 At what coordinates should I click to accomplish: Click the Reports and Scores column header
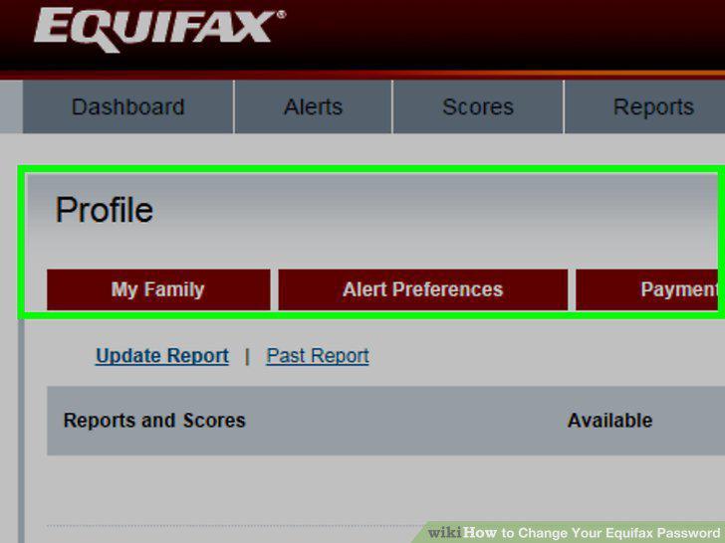pos(154,421)
